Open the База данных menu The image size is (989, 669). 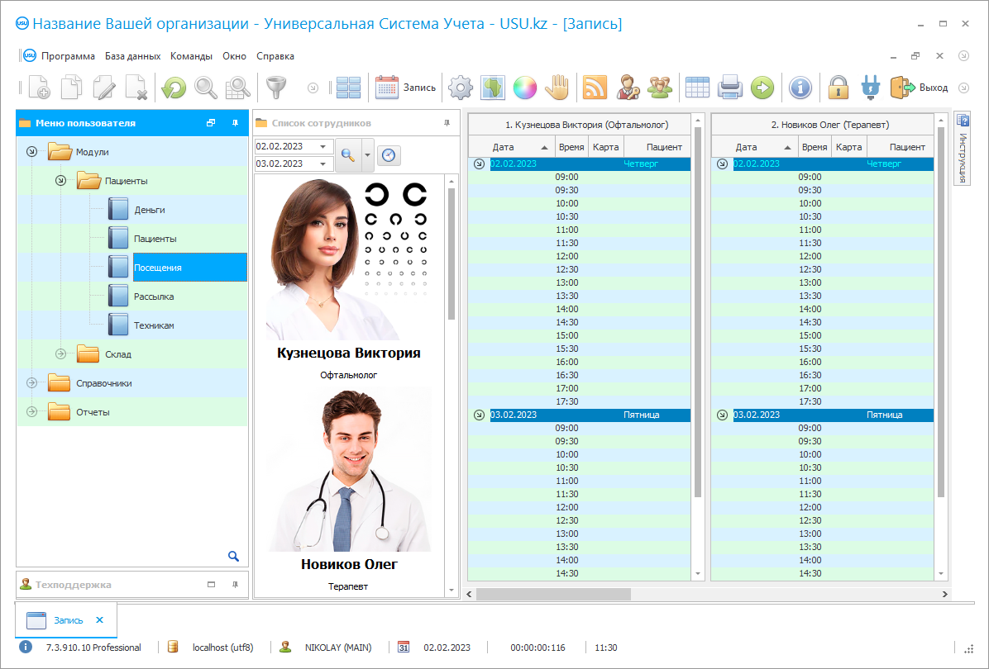point(132,56)
